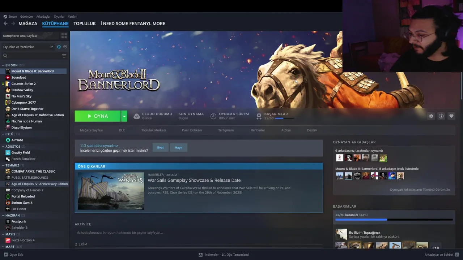Click Oynayan Arkadaşların Tümünü Görüntüle link

(420, 190)
